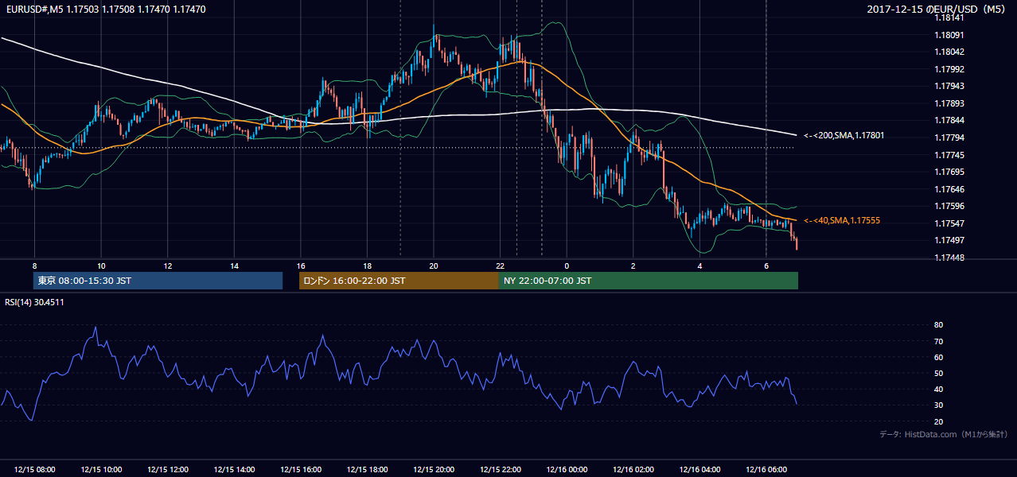The height and width of the screenshot is (477, 1017).
Task: Click price level 1.17448 on the price axis
Action: pyautogui.click(x=949, y=258)
